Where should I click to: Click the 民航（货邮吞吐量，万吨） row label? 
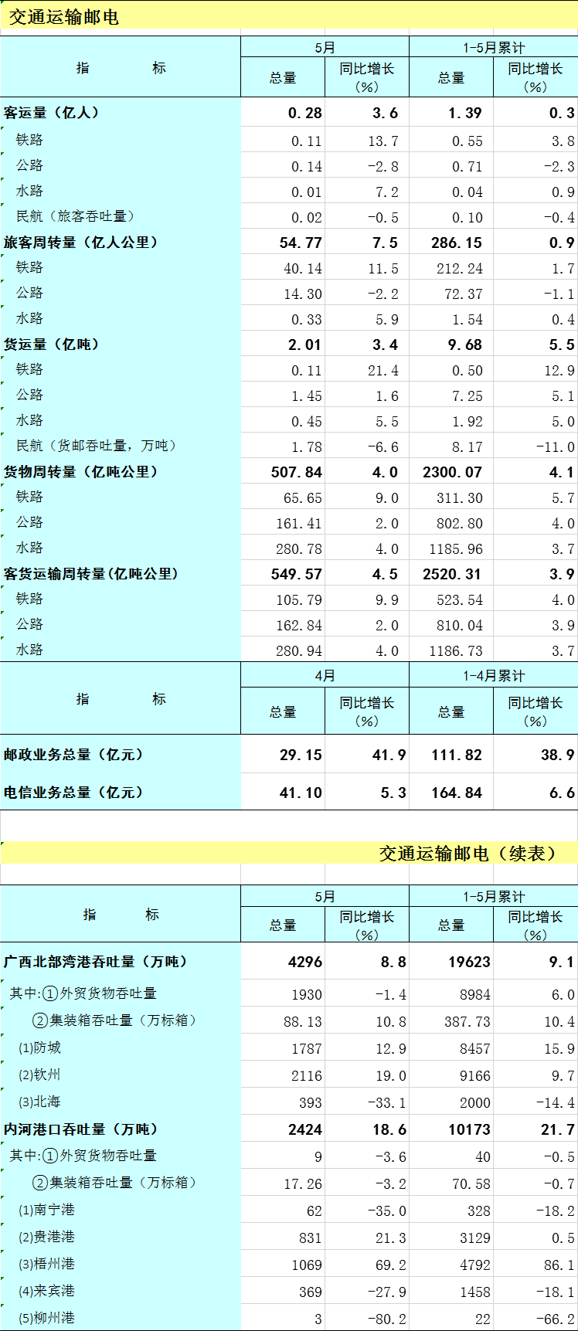pyautogui.click(x=97, y=446)
